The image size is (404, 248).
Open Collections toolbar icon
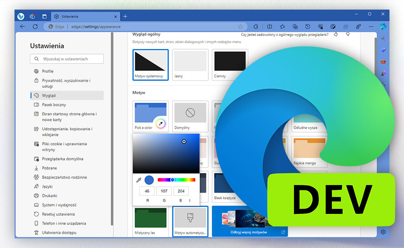click(295, 26)
